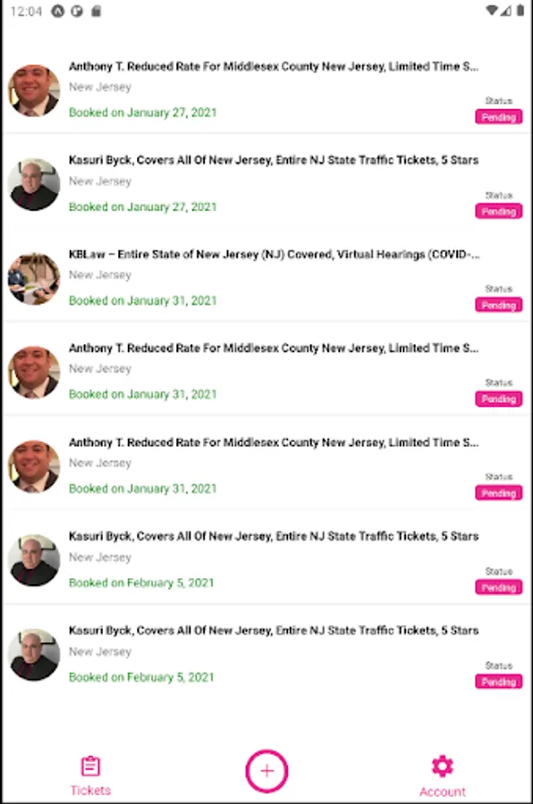Screen dimensions: 533x804
Task: Tap the battery icon in status bar
Action: pyautogui.click(x=520, y=10)
